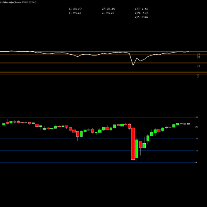Image resolution: width=207 pixels, height=207 pixels.
Task: Click the 9 price axis label
Action: tap(196, 163)
